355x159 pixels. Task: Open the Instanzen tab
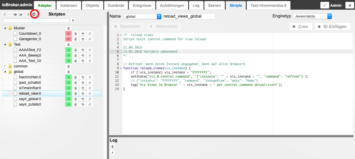[69, 5]
